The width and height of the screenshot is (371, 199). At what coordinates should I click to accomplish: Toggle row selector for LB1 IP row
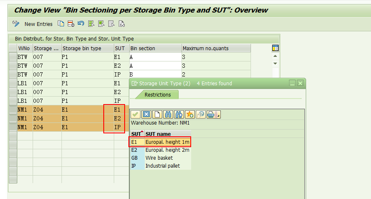pyautogui.click(x=13, y=101)
